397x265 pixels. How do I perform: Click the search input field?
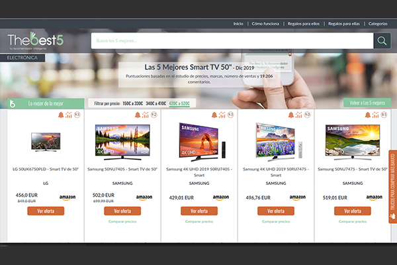click(232, 41)
